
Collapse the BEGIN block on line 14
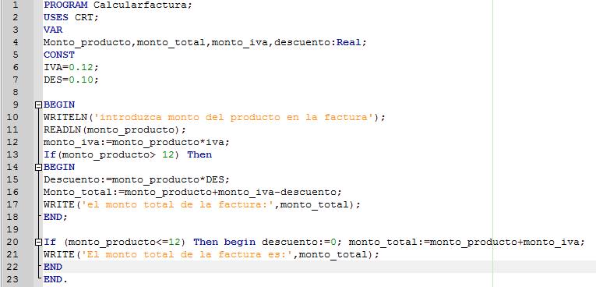38,168
